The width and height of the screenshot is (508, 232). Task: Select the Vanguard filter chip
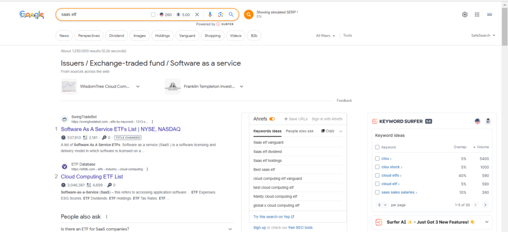tap(187, 36)
